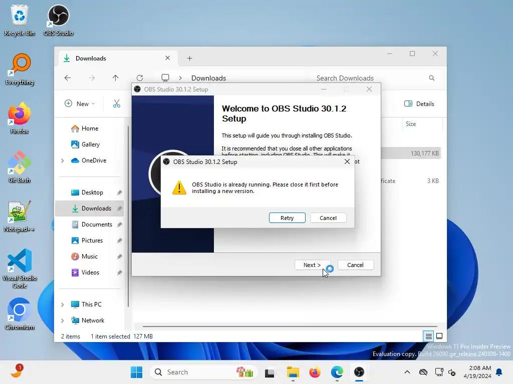This screenshot has height=384, width=513.
Task: Open File Explorer from the taskbar
Action: 293,372
